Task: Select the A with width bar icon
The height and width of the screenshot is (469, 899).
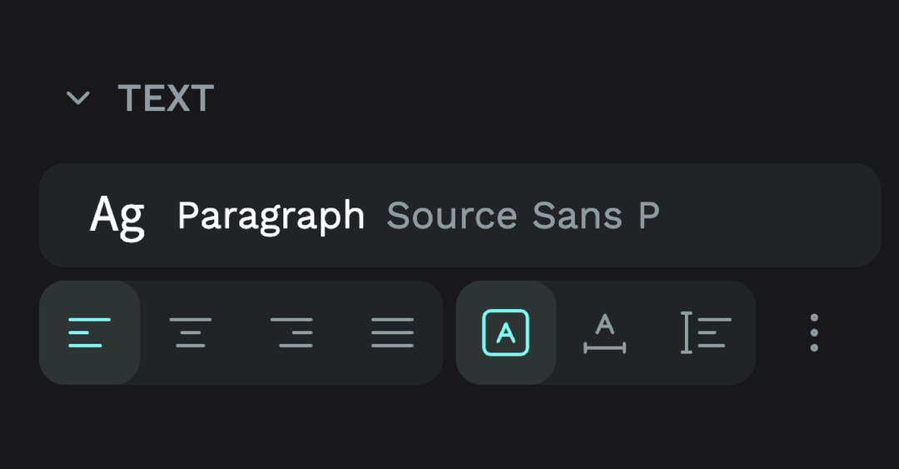Action: (x=605, y=332)
